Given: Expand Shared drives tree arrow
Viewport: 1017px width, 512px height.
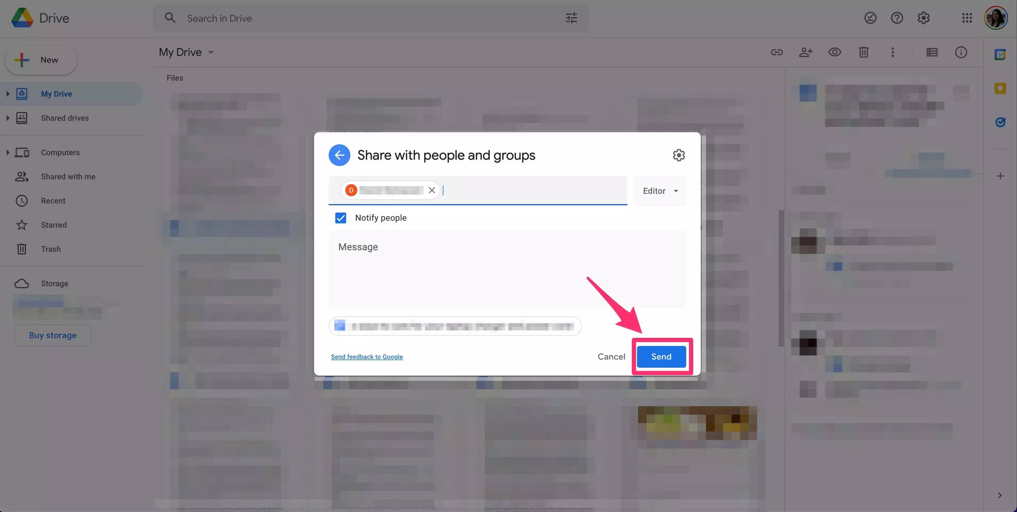Looking at the screenshot, I should pos(8,118).
